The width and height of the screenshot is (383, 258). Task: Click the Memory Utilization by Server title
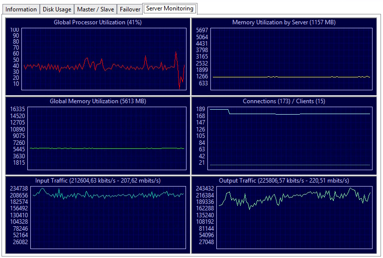click(x=284, y=22)
